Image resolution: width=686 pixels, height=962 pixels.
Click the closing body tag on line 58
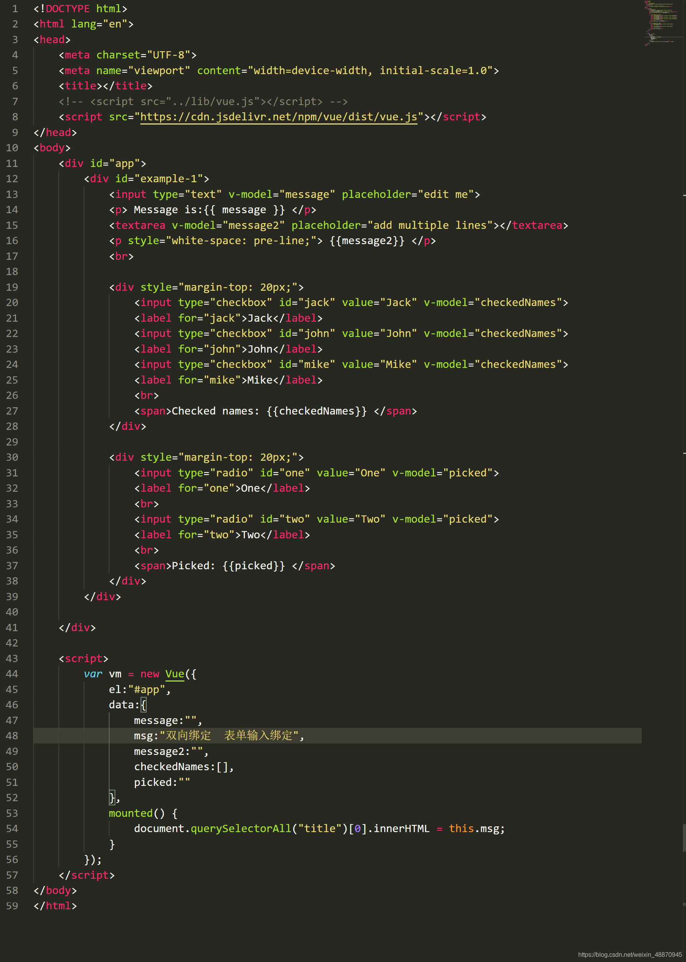[x=55, y=890]
